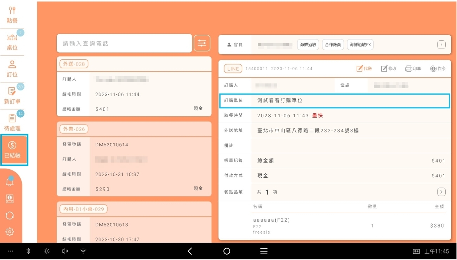Open the notification bell
Screen dimensions: 457x260
coord(10,182)
